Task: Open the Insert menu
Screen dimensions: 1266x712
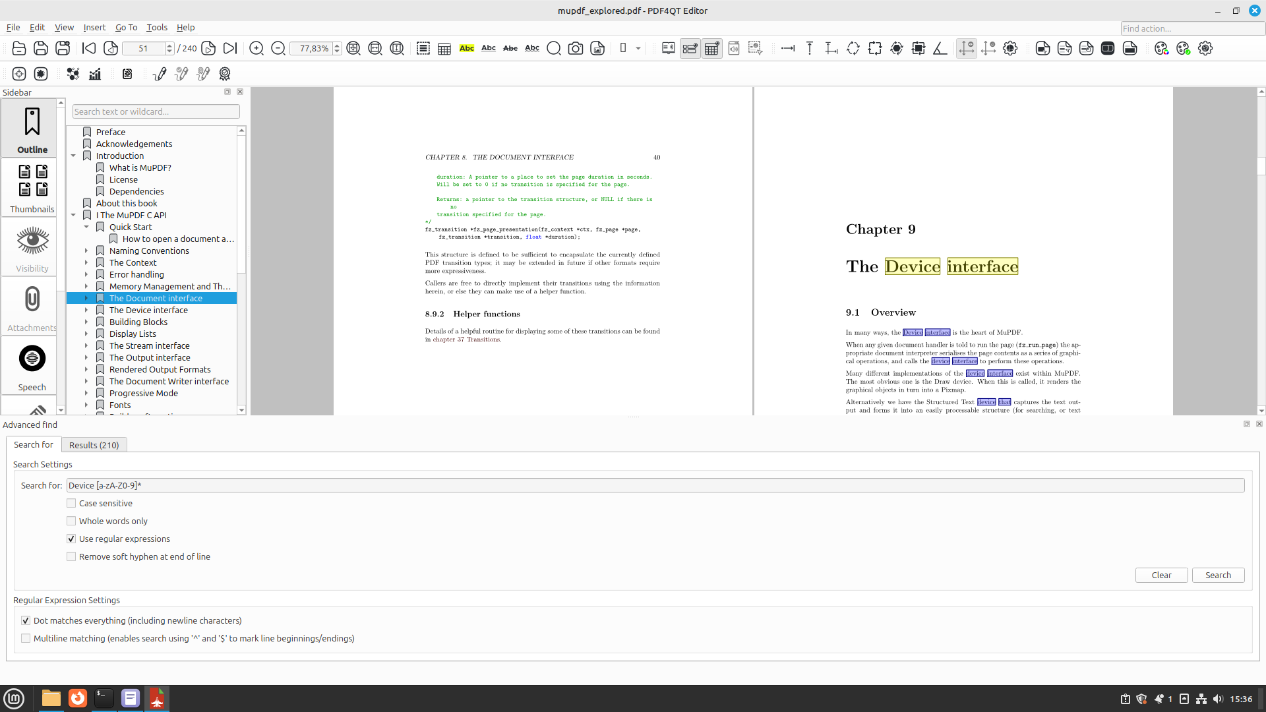Action: coord(94,27)
